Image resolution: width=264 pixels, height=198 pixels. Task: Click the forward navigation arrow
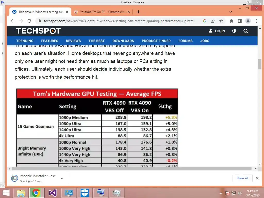(21, 21)
